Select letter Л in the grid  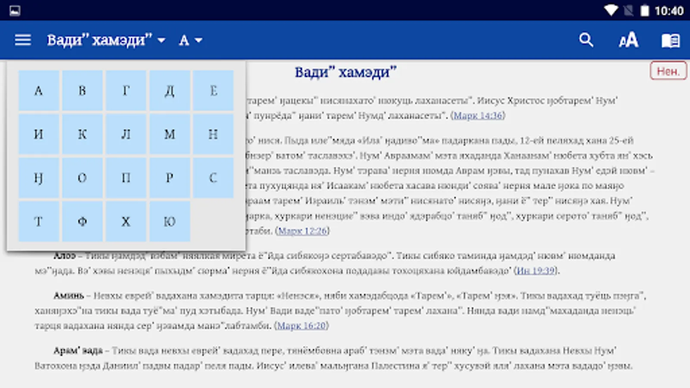click(126, 134)
